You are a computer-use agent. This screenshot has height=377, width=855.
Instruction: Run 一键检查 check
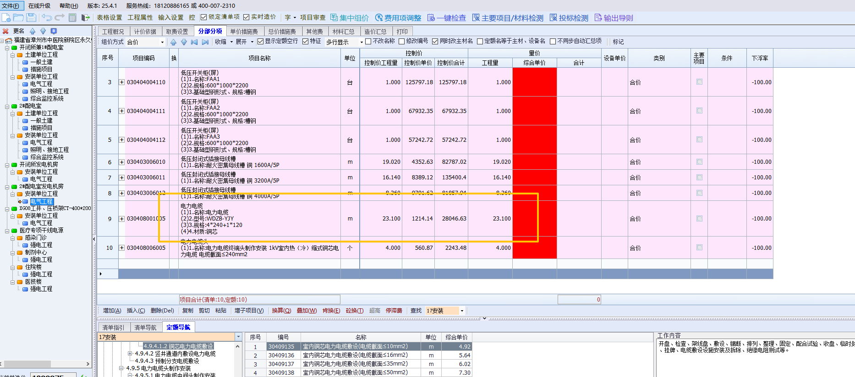446,18
